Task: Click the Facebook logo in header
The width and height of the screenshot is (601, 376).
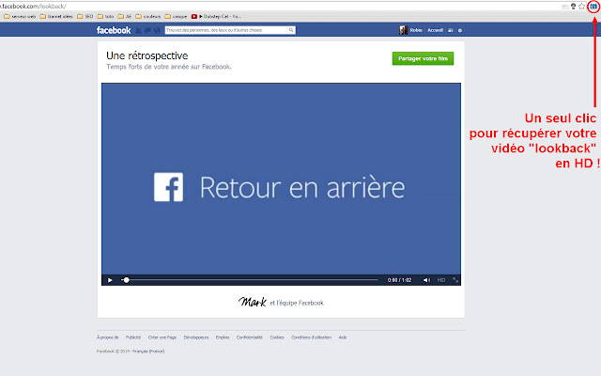Action: (114, 30)
